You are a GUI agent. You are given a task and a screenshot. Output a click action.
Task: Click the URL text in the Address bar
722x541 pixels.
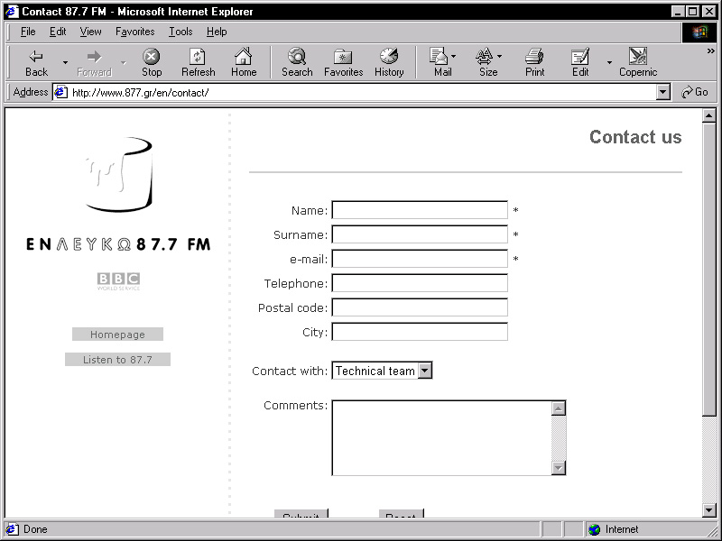[x=141, y=93]
